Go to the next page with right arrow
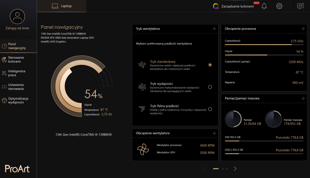Image resolution: width=310 pixels, height=178 pixels. 235,169
